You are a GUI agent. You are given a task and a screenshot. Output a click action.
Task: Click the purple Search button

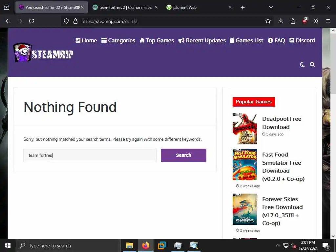click(183, 155)
